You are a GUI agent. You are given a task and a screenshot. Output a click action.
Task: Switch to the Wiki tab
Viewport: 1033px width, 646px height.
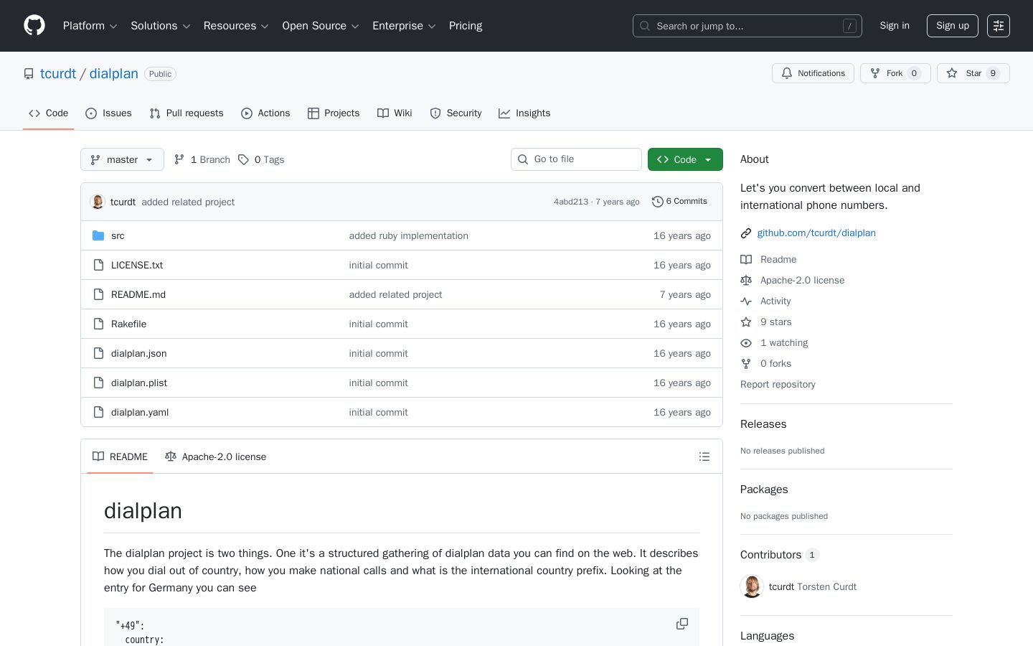coord(395,113)
